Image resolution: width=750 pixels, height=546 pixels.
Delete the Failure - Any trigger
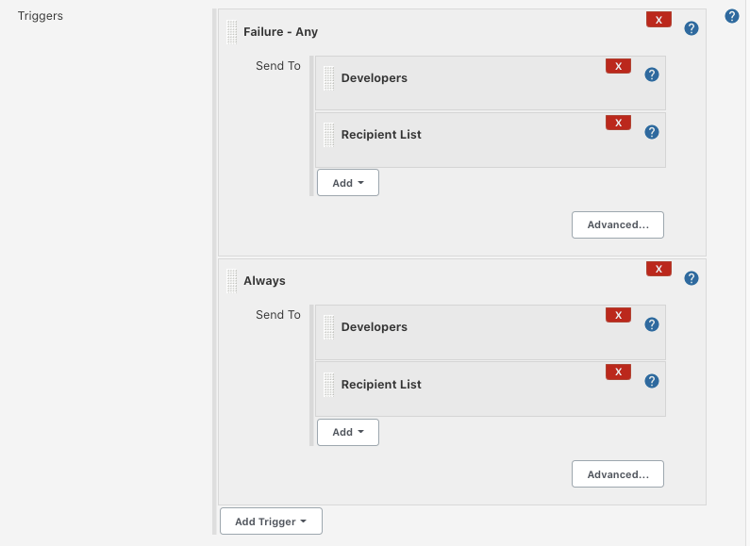[658, 20]
